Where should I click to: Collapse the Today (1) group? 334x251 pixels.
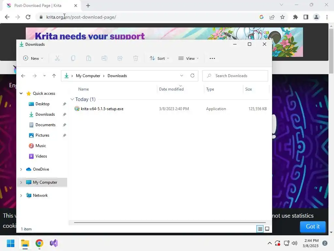[72, 99]
